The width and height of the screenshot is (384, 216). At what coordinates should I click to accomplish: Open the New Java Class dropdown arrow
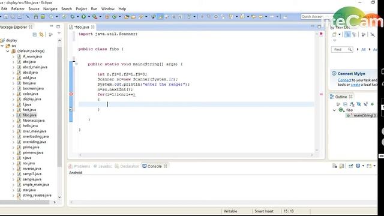tap(120, 17)
